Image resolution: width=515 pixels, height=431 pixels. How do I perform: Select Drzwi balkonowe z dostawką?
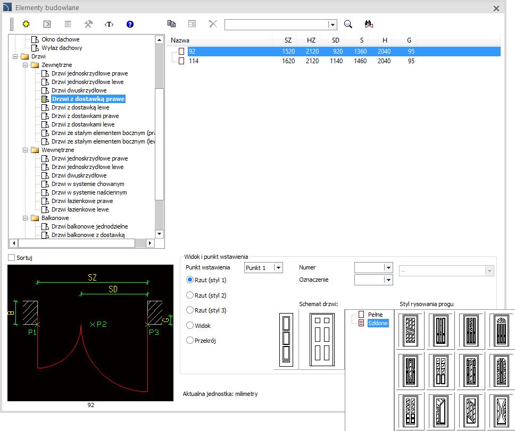pyautogui.click(x=88, y=235)
